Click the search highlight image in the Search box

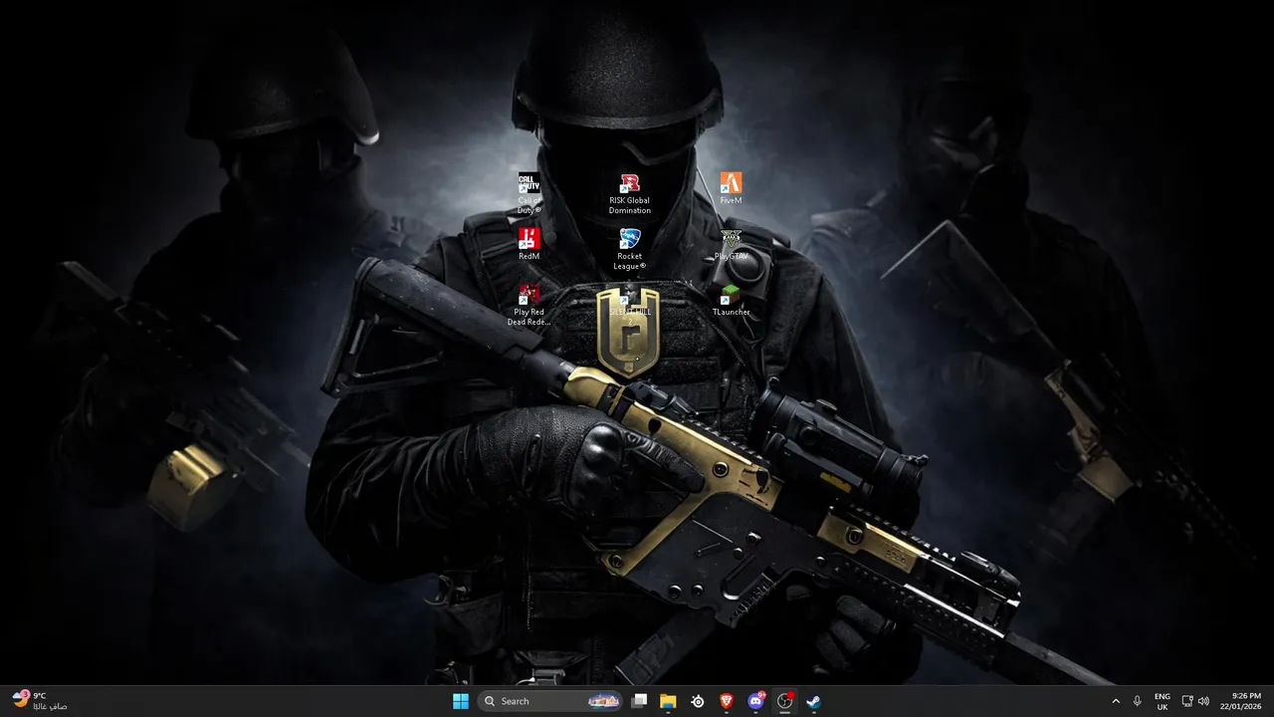click(x=603, y=701)
